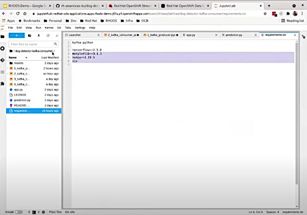This screenshot has width=307, height=215.
Task: Open the Table of Contents sidebar icon
Action: pyautogui.click(x=2, y=72)
